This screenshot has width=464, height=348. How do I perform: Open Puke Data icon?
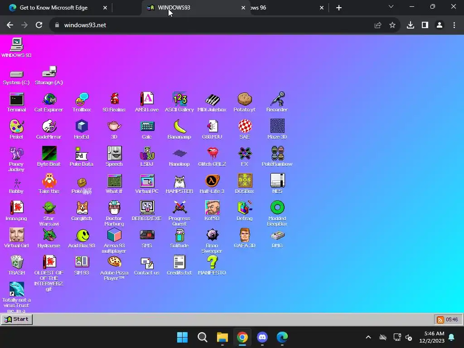coord(82,156)
